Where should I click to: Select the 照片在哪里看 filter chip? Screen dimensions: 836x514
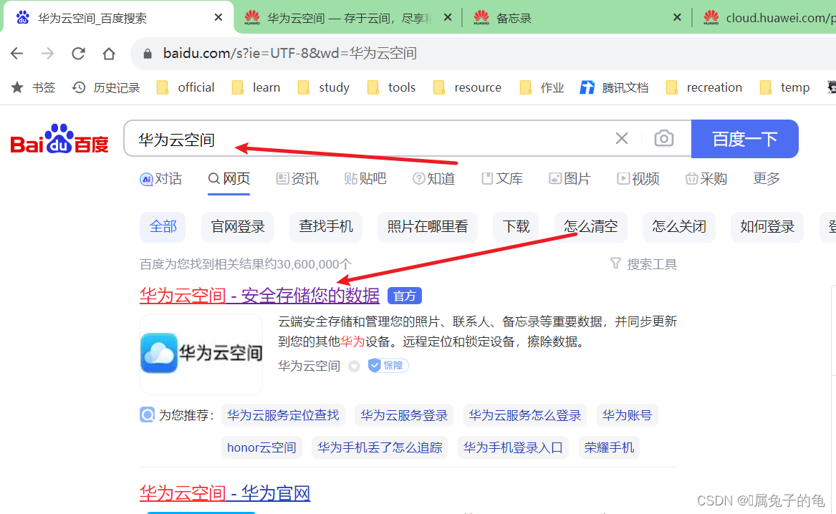point(427,227)
